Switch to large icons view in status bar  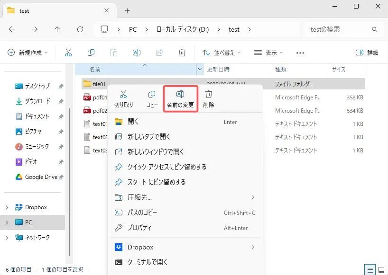coord(381,269)
